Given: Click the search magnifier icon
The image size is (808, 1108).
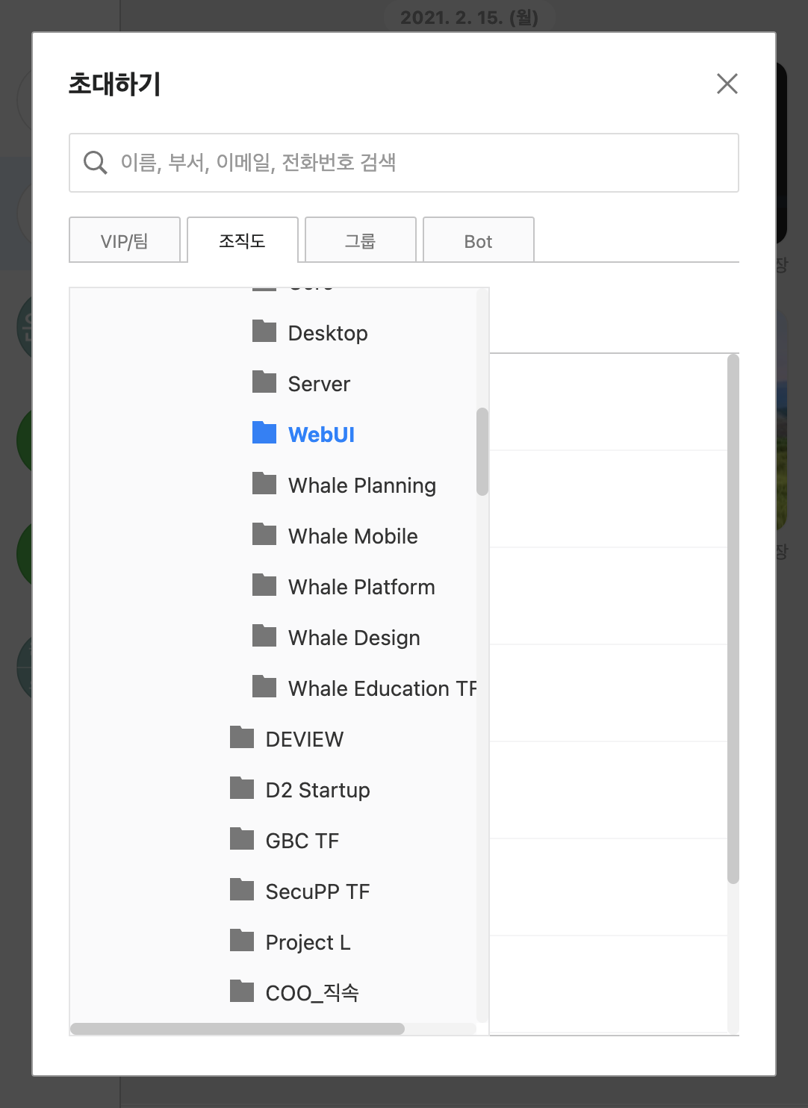Looking at the screenshot, I should coord(96,162).
